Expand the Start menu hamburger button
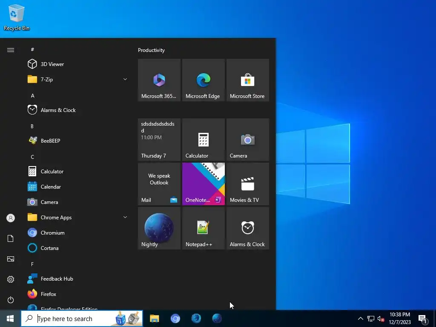The height and width of the screenshot is (327, 436). 11,50
